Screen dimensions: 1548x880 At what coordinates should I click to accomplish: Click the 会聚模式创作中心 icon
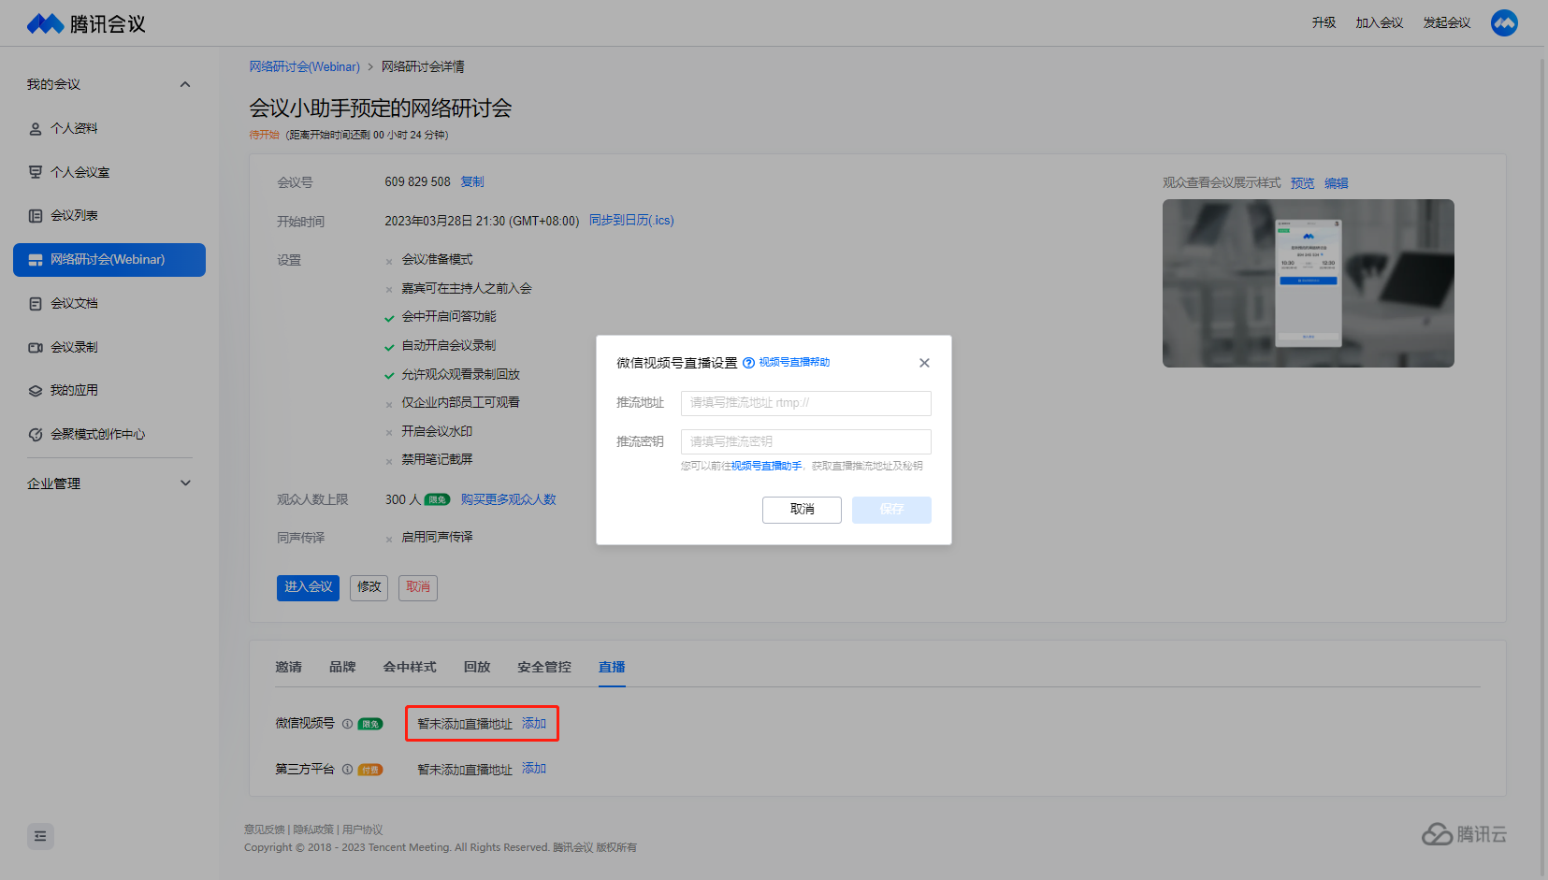pyautogui.click(x=36, y=435)
